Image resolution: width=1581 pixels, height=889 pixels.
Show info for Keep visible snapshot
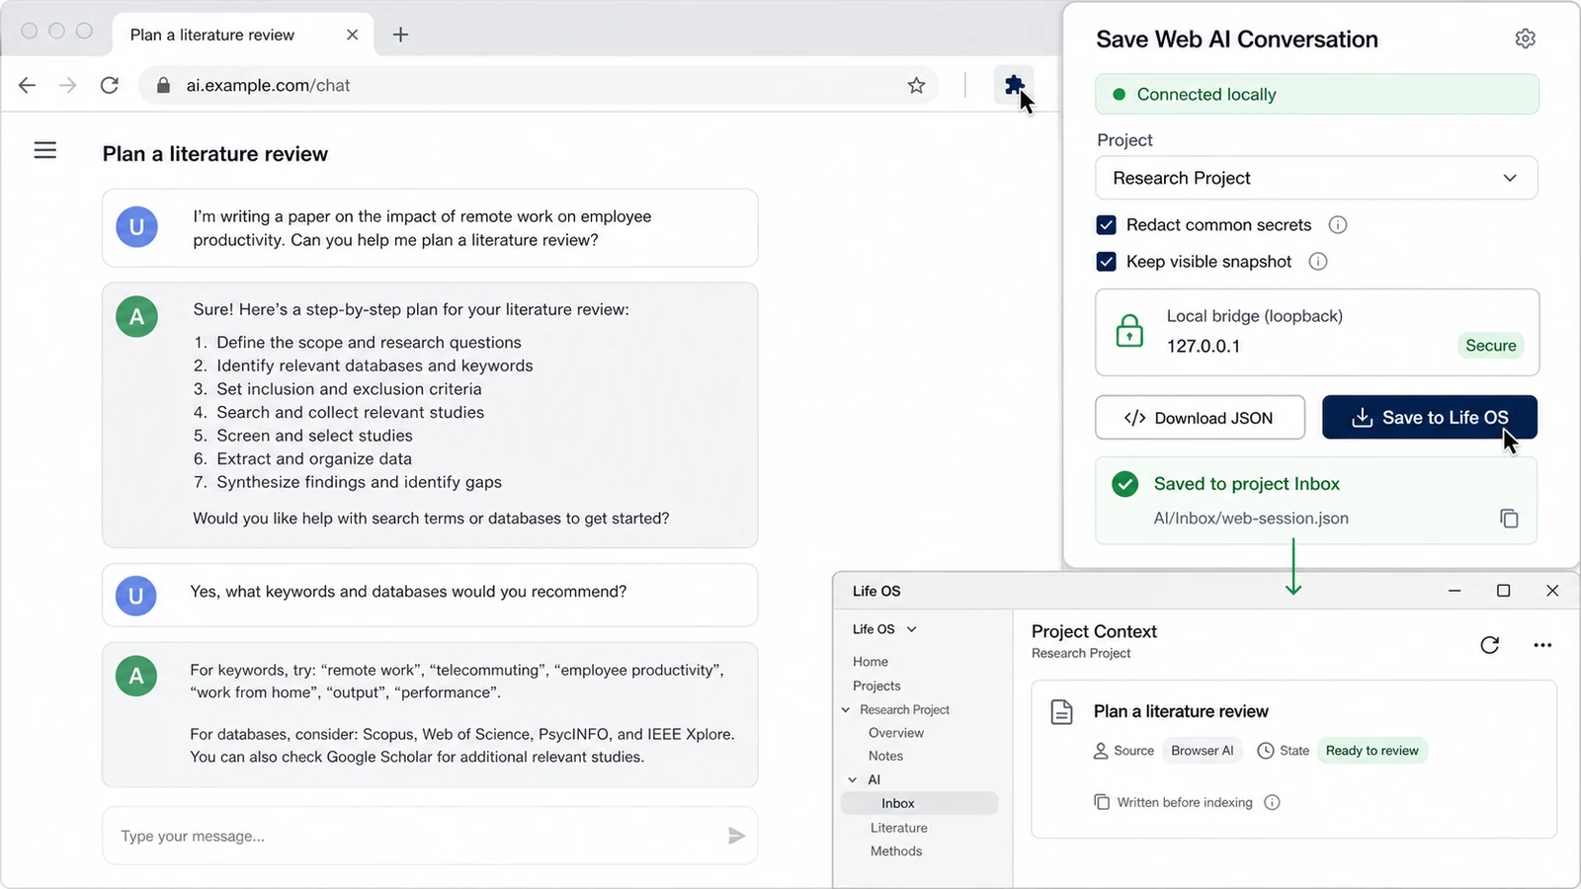pyautogui.click(x=1318, y=261)
